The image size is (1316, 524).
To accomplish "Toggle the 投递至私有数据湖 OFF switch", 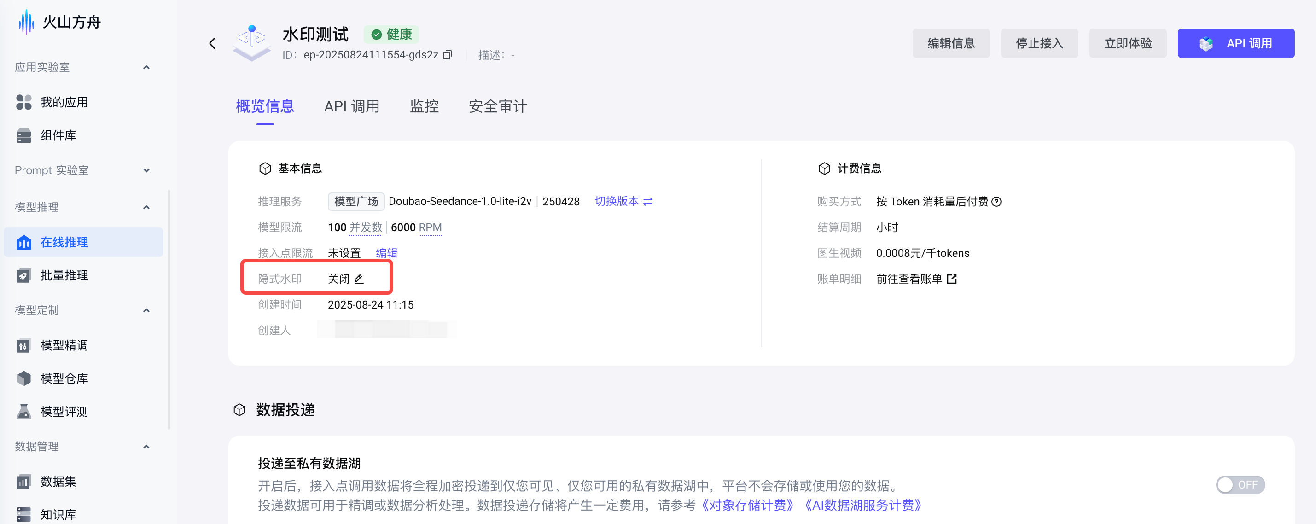I will 1240,485.
